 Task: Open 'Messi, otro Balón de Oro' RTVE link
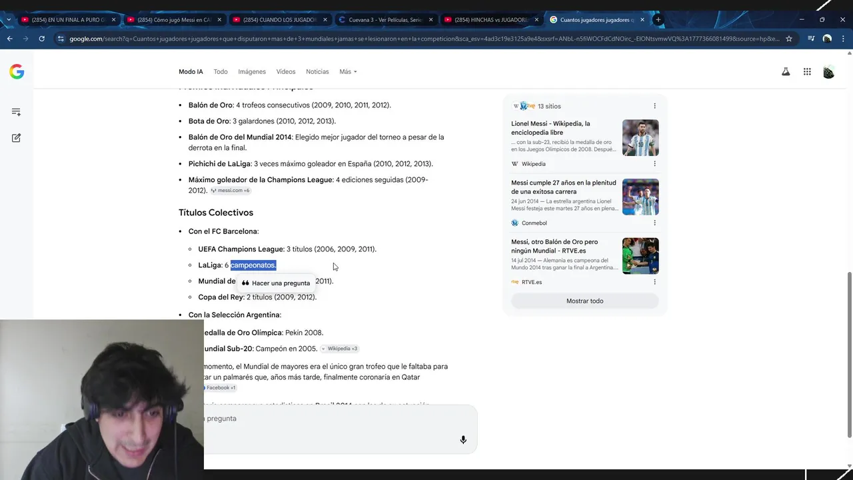(x=554, y=247)
